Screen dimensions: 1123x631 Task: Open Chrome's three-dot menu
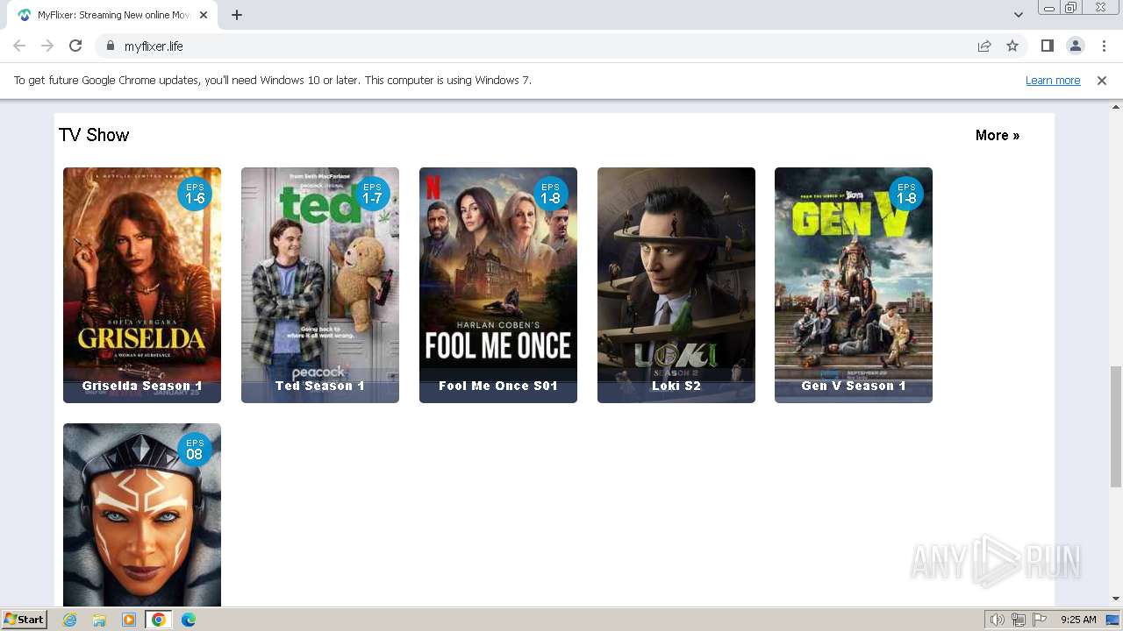pyautogui.click(x=1103, y=46)
